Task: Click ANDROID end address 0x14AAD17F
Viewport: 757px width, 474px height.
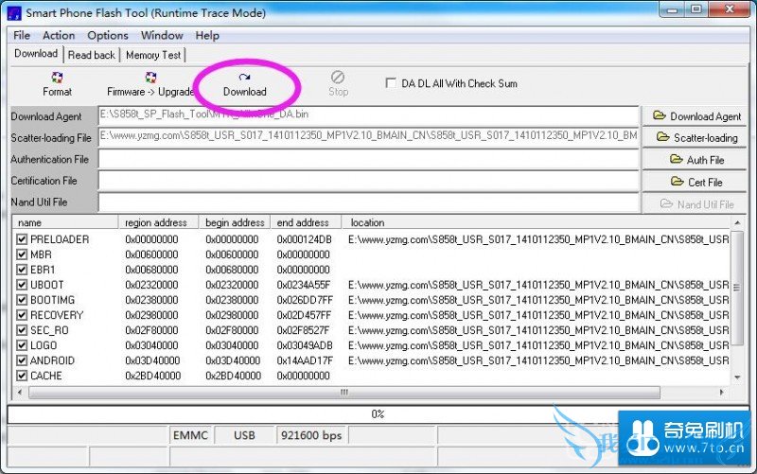Action: 305,360
